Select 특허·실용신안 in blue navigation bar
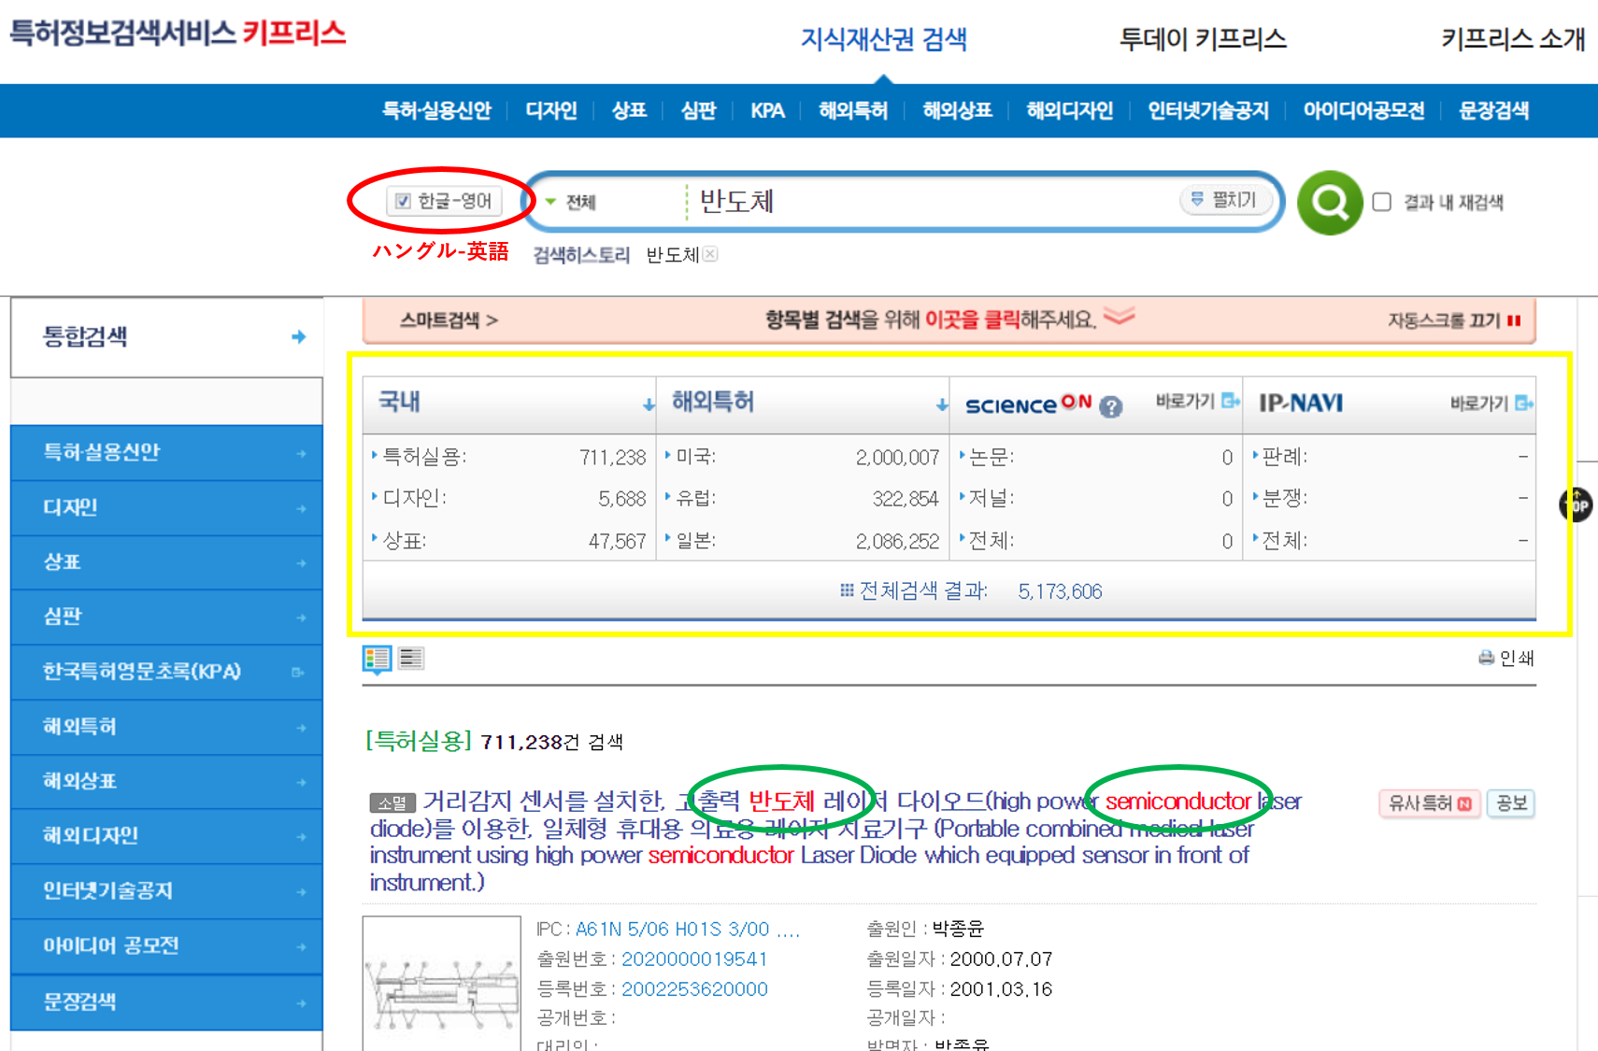 [436, 110]
